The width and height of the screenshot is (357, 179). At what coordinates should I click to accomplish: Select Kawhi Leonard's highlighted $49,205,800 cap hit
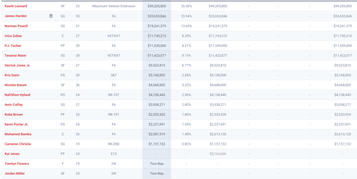coord(157,6)
